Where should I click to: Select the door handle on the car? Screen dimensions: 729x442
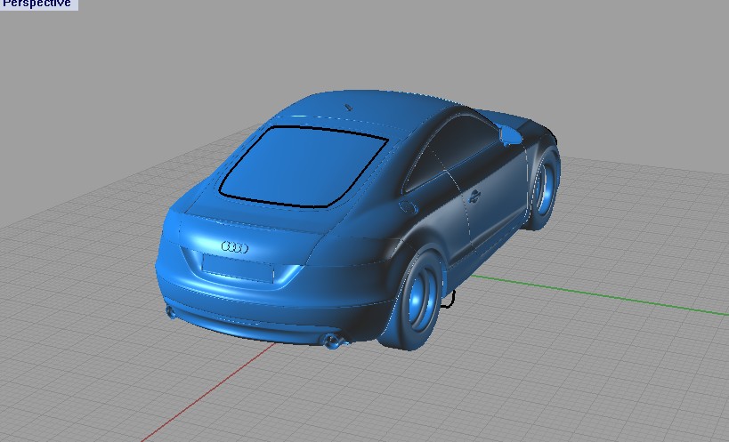pos(474,197)
